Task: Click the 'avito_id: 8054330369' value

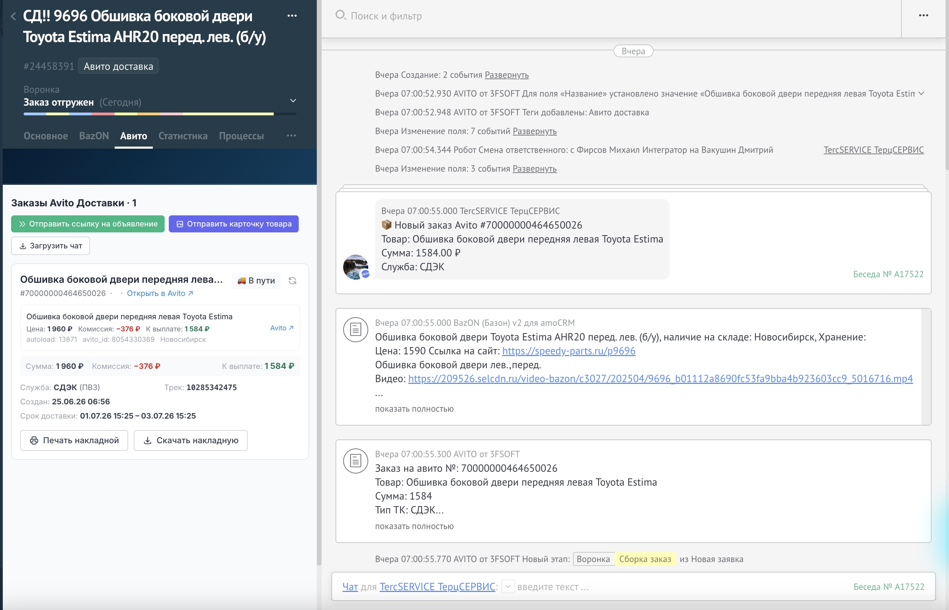Action: coord(118,339)
